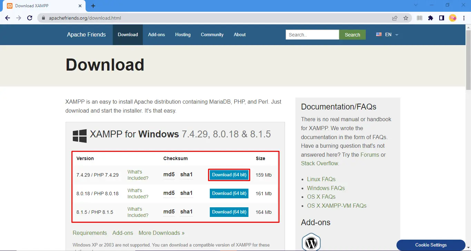Download 64 bit for version 8.0.18
471x251 pixels.
coord(229,194)
